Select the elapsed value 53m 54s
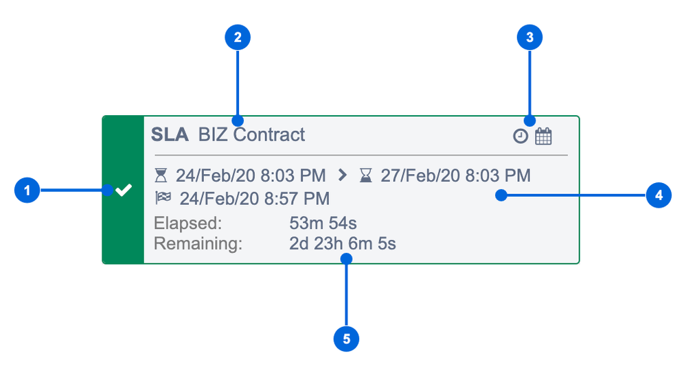Viewport: 686px width, 366px height. 323,223
